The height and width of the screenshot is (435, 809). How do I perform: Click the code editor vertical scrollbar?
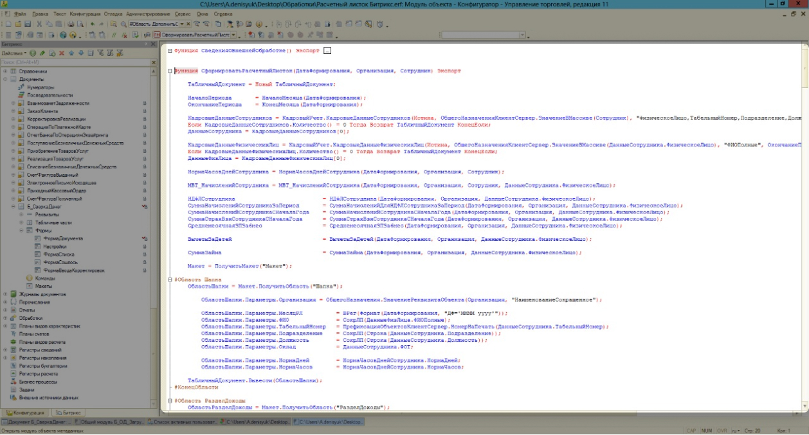(x=805, y=225)
